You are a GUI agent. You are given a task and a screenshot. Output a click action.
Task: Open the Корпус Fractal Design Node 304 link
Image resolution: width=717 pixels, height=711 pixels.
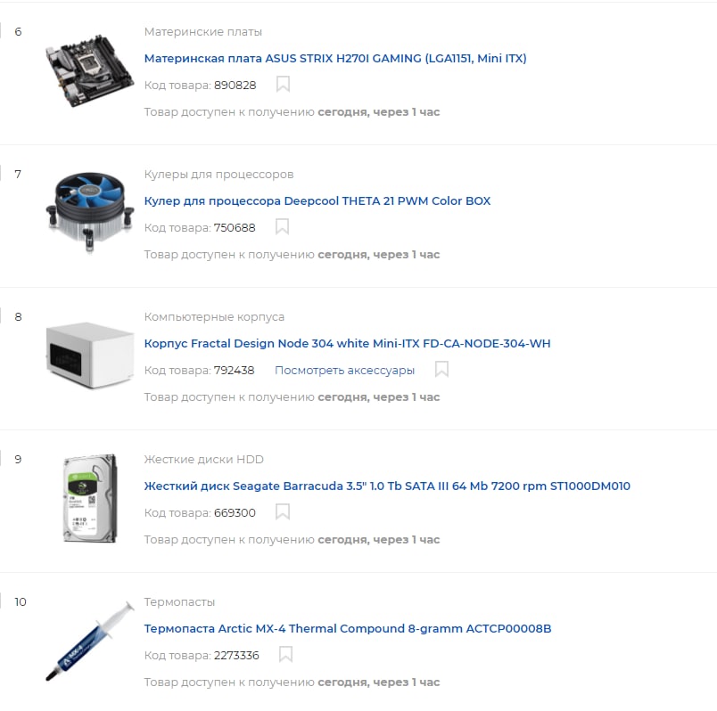pos(347,344)
